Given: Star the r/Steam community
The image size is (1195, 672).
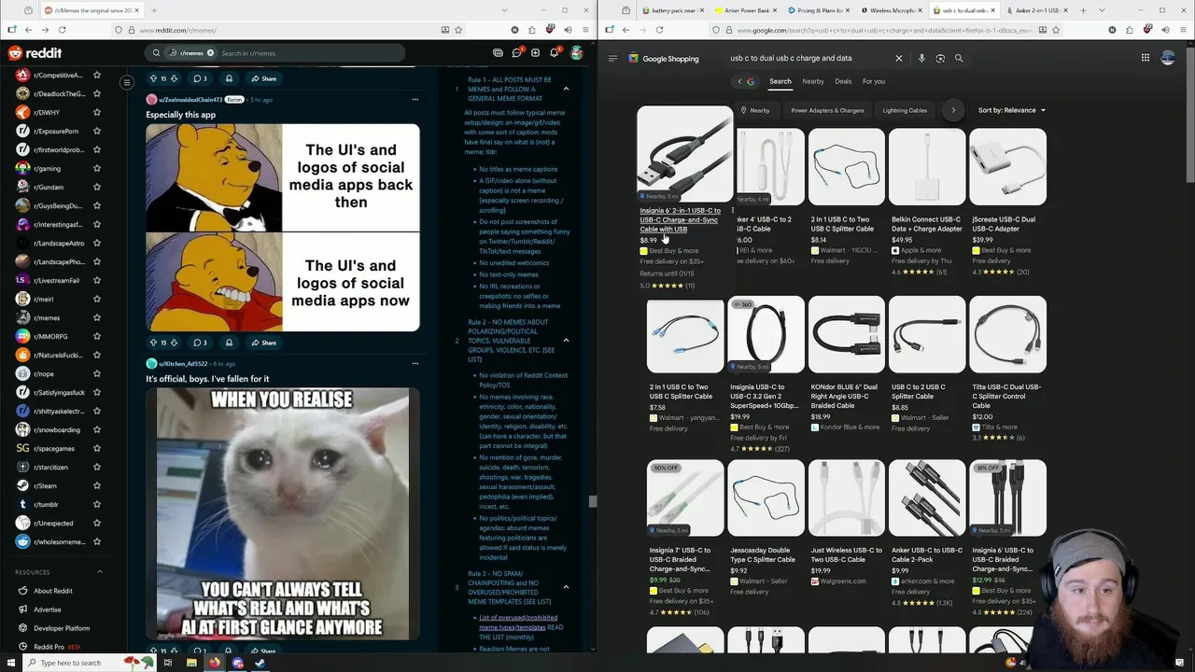Looking at the screenshot, I should coord(96,485).
